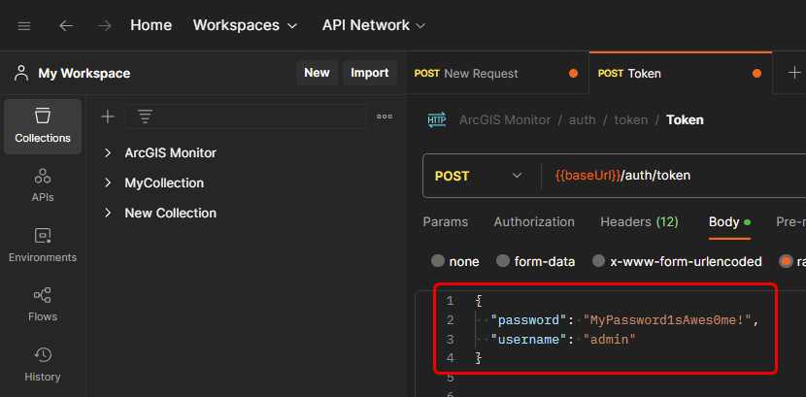
Task: Click the password value in body
Action: 667,320
